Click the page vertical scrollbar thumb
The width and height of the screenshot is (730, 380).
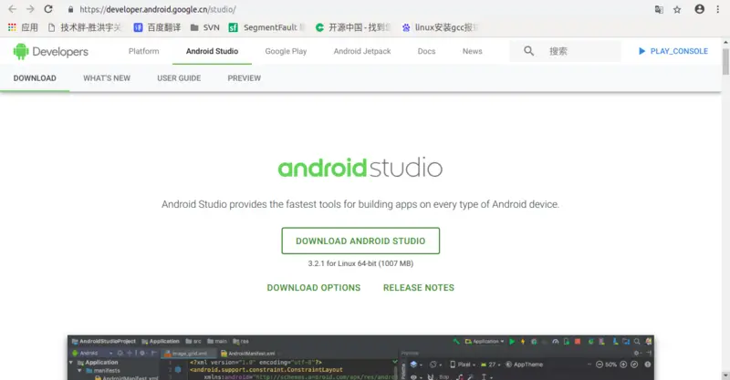click(x=725, y=61)
